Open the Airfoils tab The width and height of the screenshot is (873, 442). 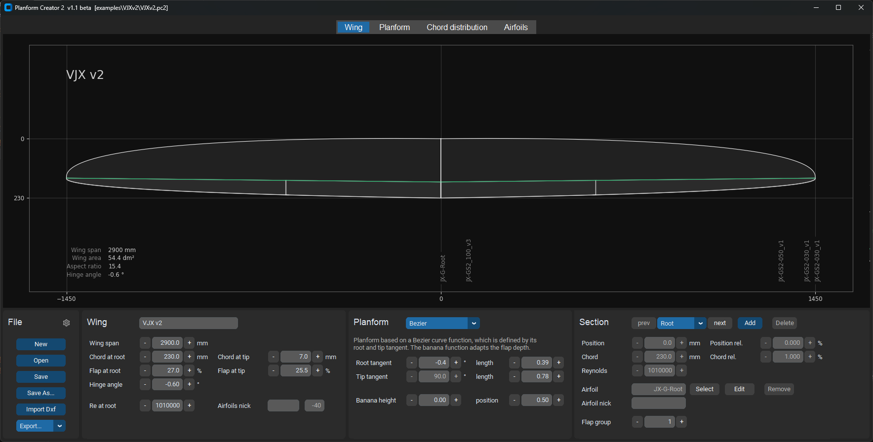516,27
